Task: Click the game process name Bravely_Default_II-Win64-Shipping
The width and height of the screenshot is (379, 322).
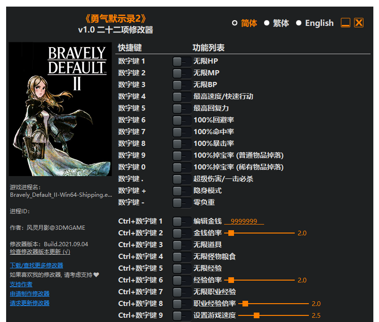Action: pyautogui.click(x=61, y=195)
